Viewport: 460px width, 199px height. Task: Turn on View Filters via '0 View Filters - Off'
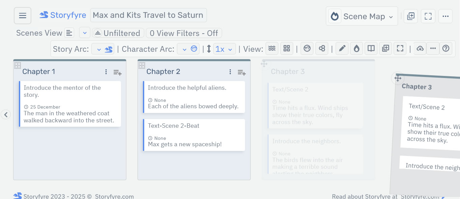tap(184, 33)
